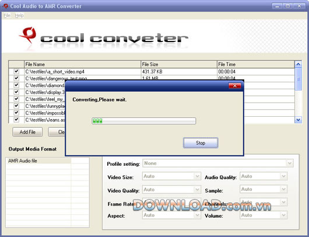Click the Cool Converter app icon in title bar
This screenshot has height=237, width=309.
click(5, 6)
